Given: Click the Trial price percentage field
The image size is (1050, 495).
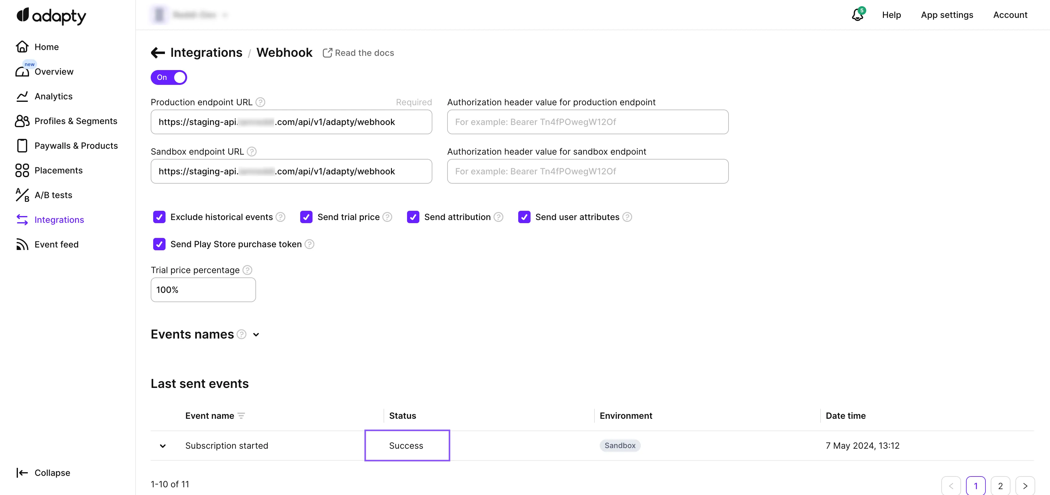Looking at the screenshot, I should (x=203, y=290).
